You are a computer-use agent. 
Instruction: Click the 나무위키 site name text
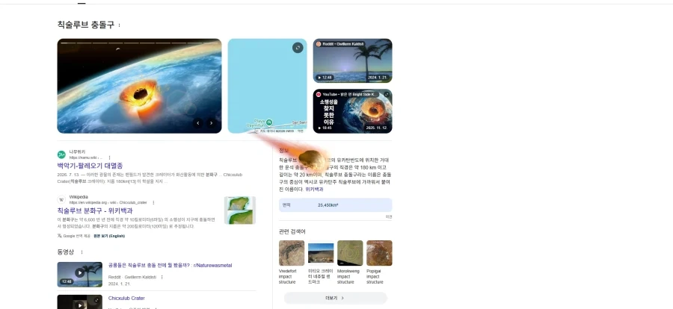pyautogui.click(x=77, y=152)
